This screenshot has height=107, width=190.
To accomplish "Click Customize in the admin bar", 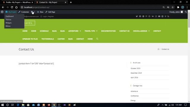I will click(24, 12).
